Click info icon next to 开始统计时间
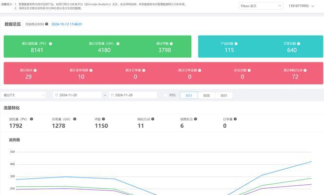324x195 pixels. coord(47,24)
